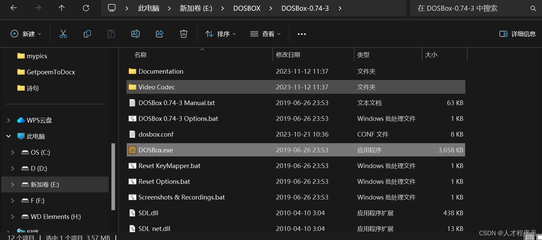Expand the 新加卷 (E:) drive node

point(13,184)
